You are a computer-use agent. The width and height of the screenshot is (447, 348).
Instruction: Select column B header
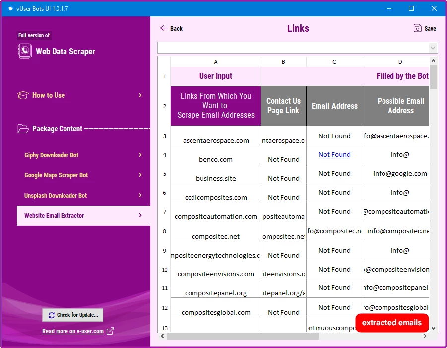pyautogui.click(x=284, y=62)
